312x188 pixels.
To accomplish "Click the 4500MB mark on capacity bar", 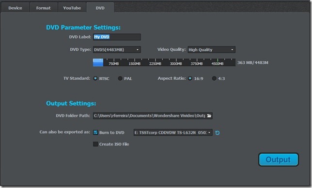I will (218, 64).
